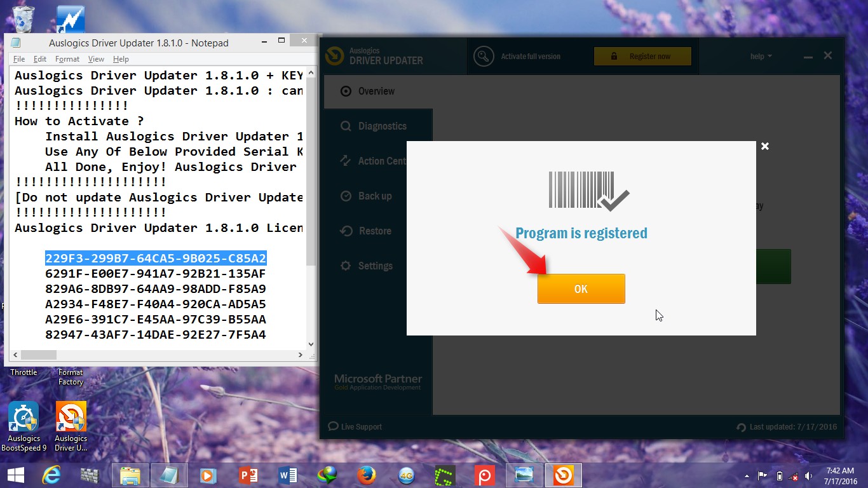Click Notepad vertical scrollbar up arrow

[311, 71]
